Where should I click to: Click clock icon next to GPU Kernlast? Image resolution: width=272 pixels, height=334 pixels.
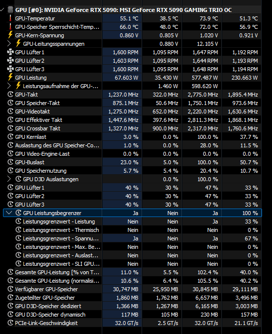[x=10, y=137]
